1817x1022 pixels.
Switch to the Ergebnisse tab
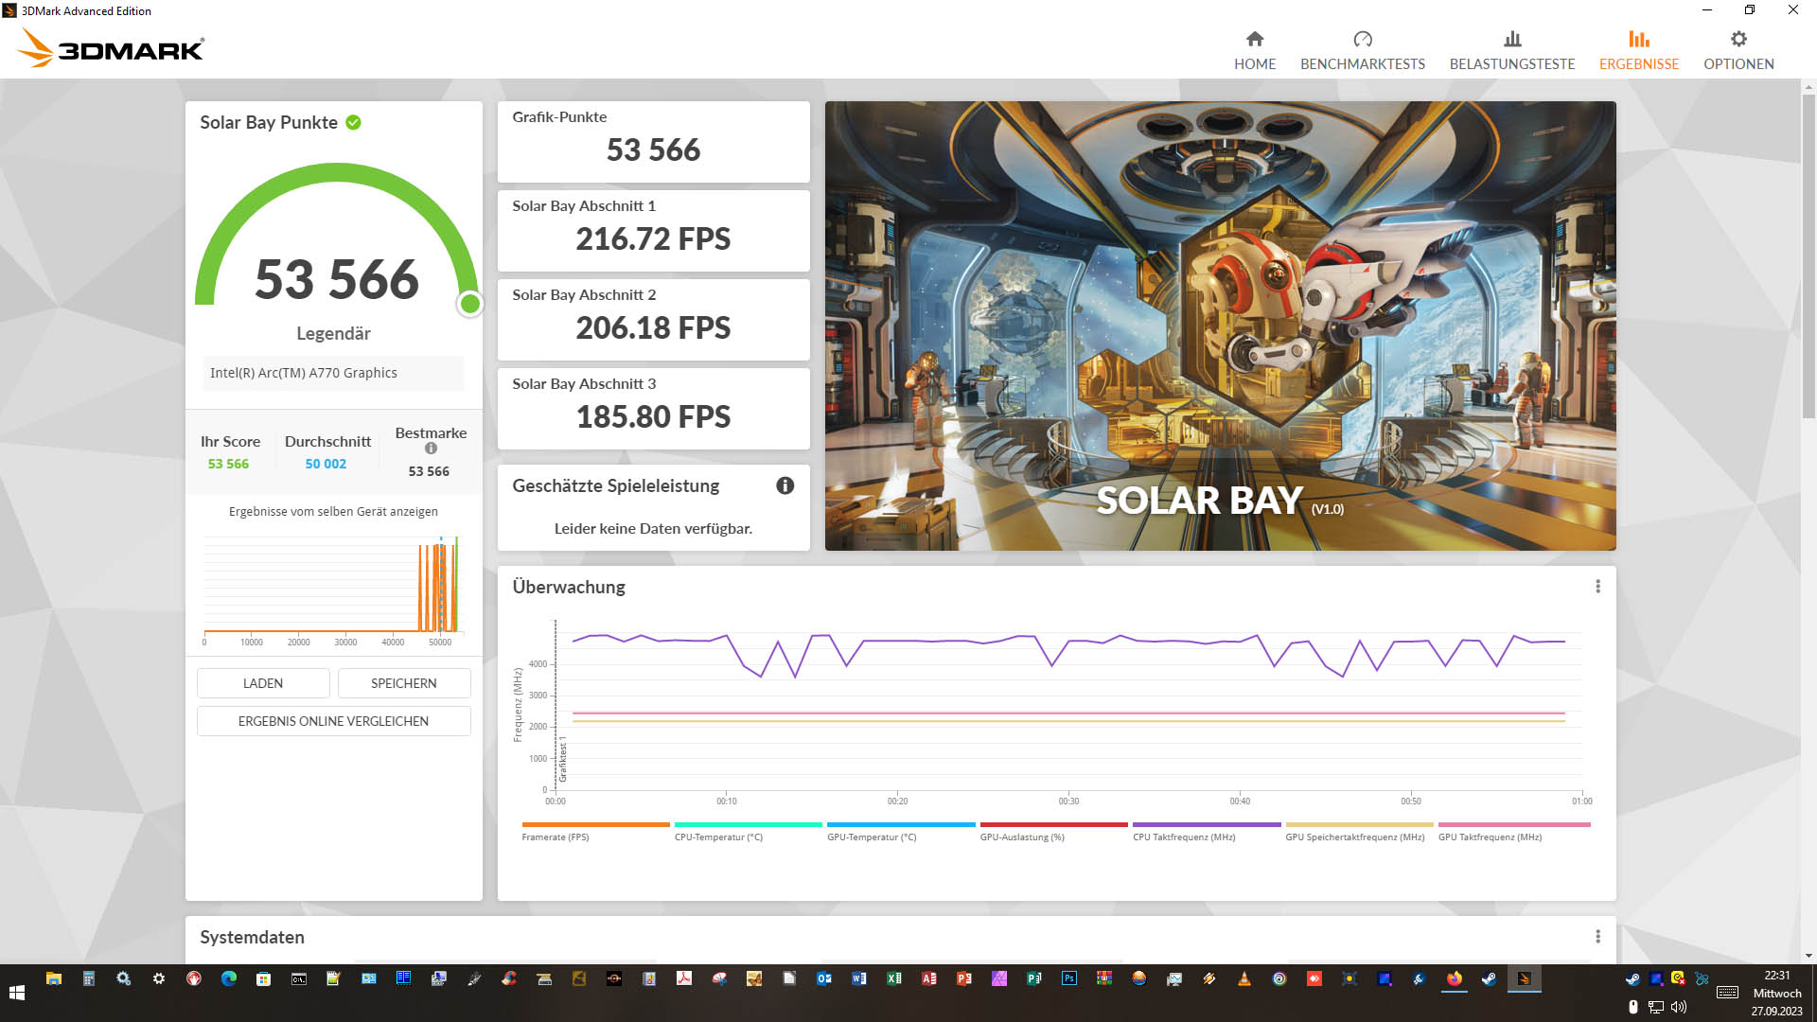tap(1638, 50)
